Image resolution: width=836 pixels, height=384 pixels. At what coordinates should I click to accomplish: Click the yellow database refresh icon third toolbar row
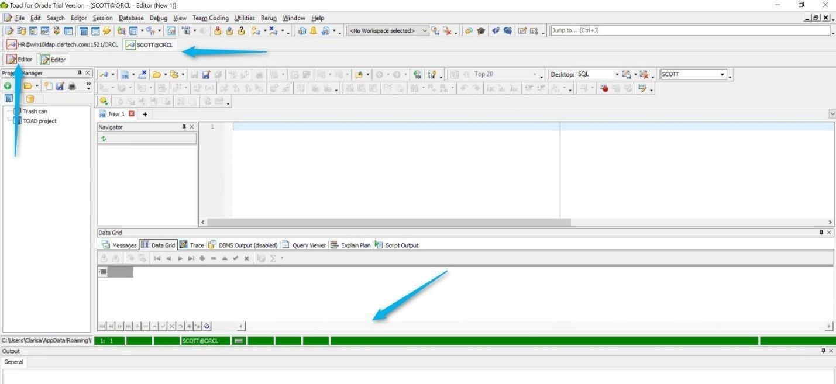104,102
